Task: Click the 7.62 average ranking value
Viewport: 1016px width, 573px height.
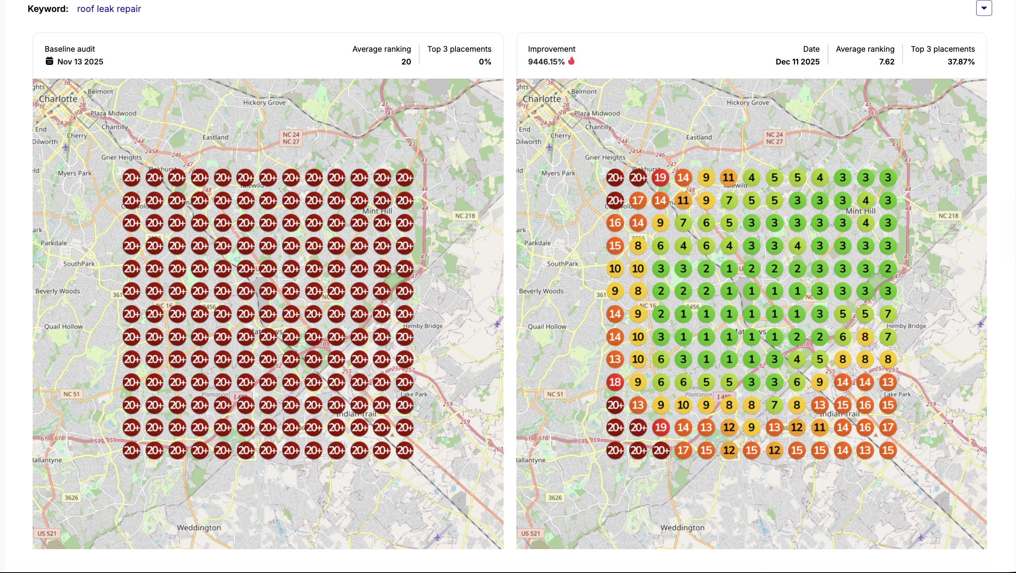Action: tap(887, 62)
